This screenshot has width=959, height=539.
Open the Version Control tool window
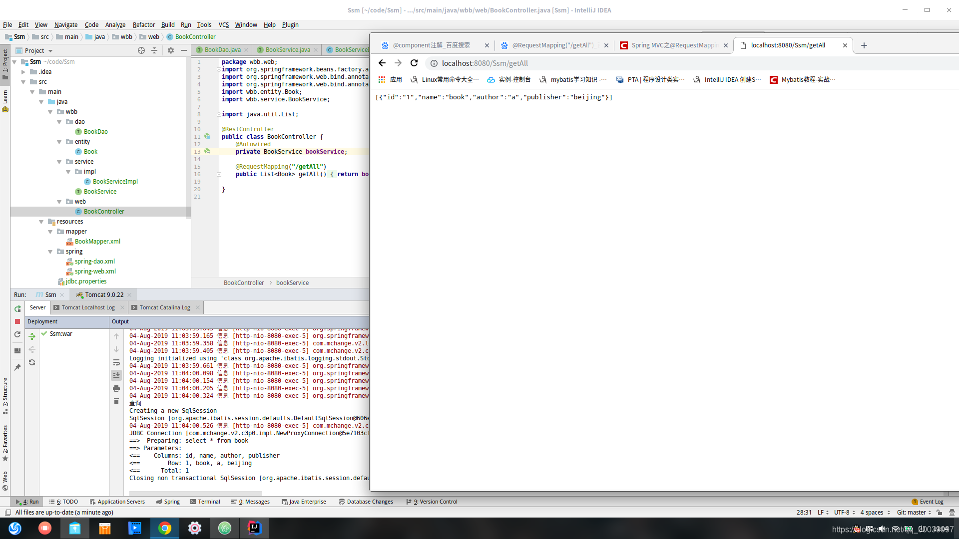pos(432,502)
